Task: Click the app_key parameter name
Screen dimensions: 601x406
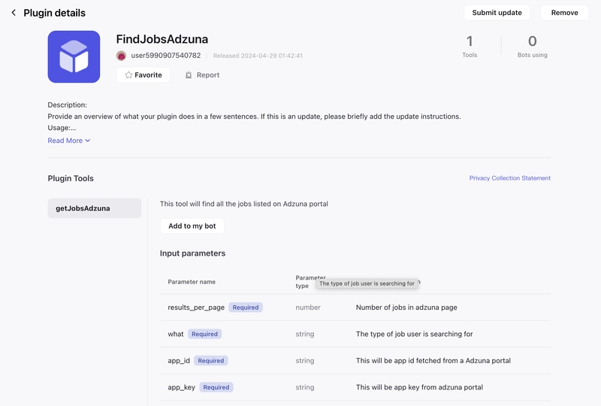Action: (x=181, y=387)
